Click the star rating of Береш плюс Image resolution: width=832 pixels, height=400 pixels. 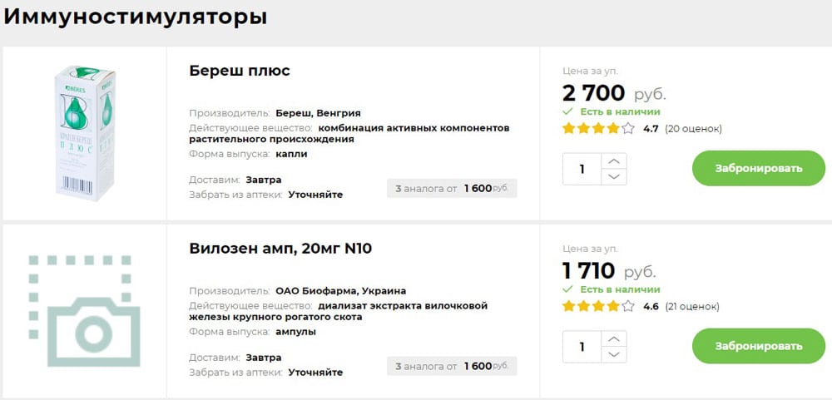598,128
